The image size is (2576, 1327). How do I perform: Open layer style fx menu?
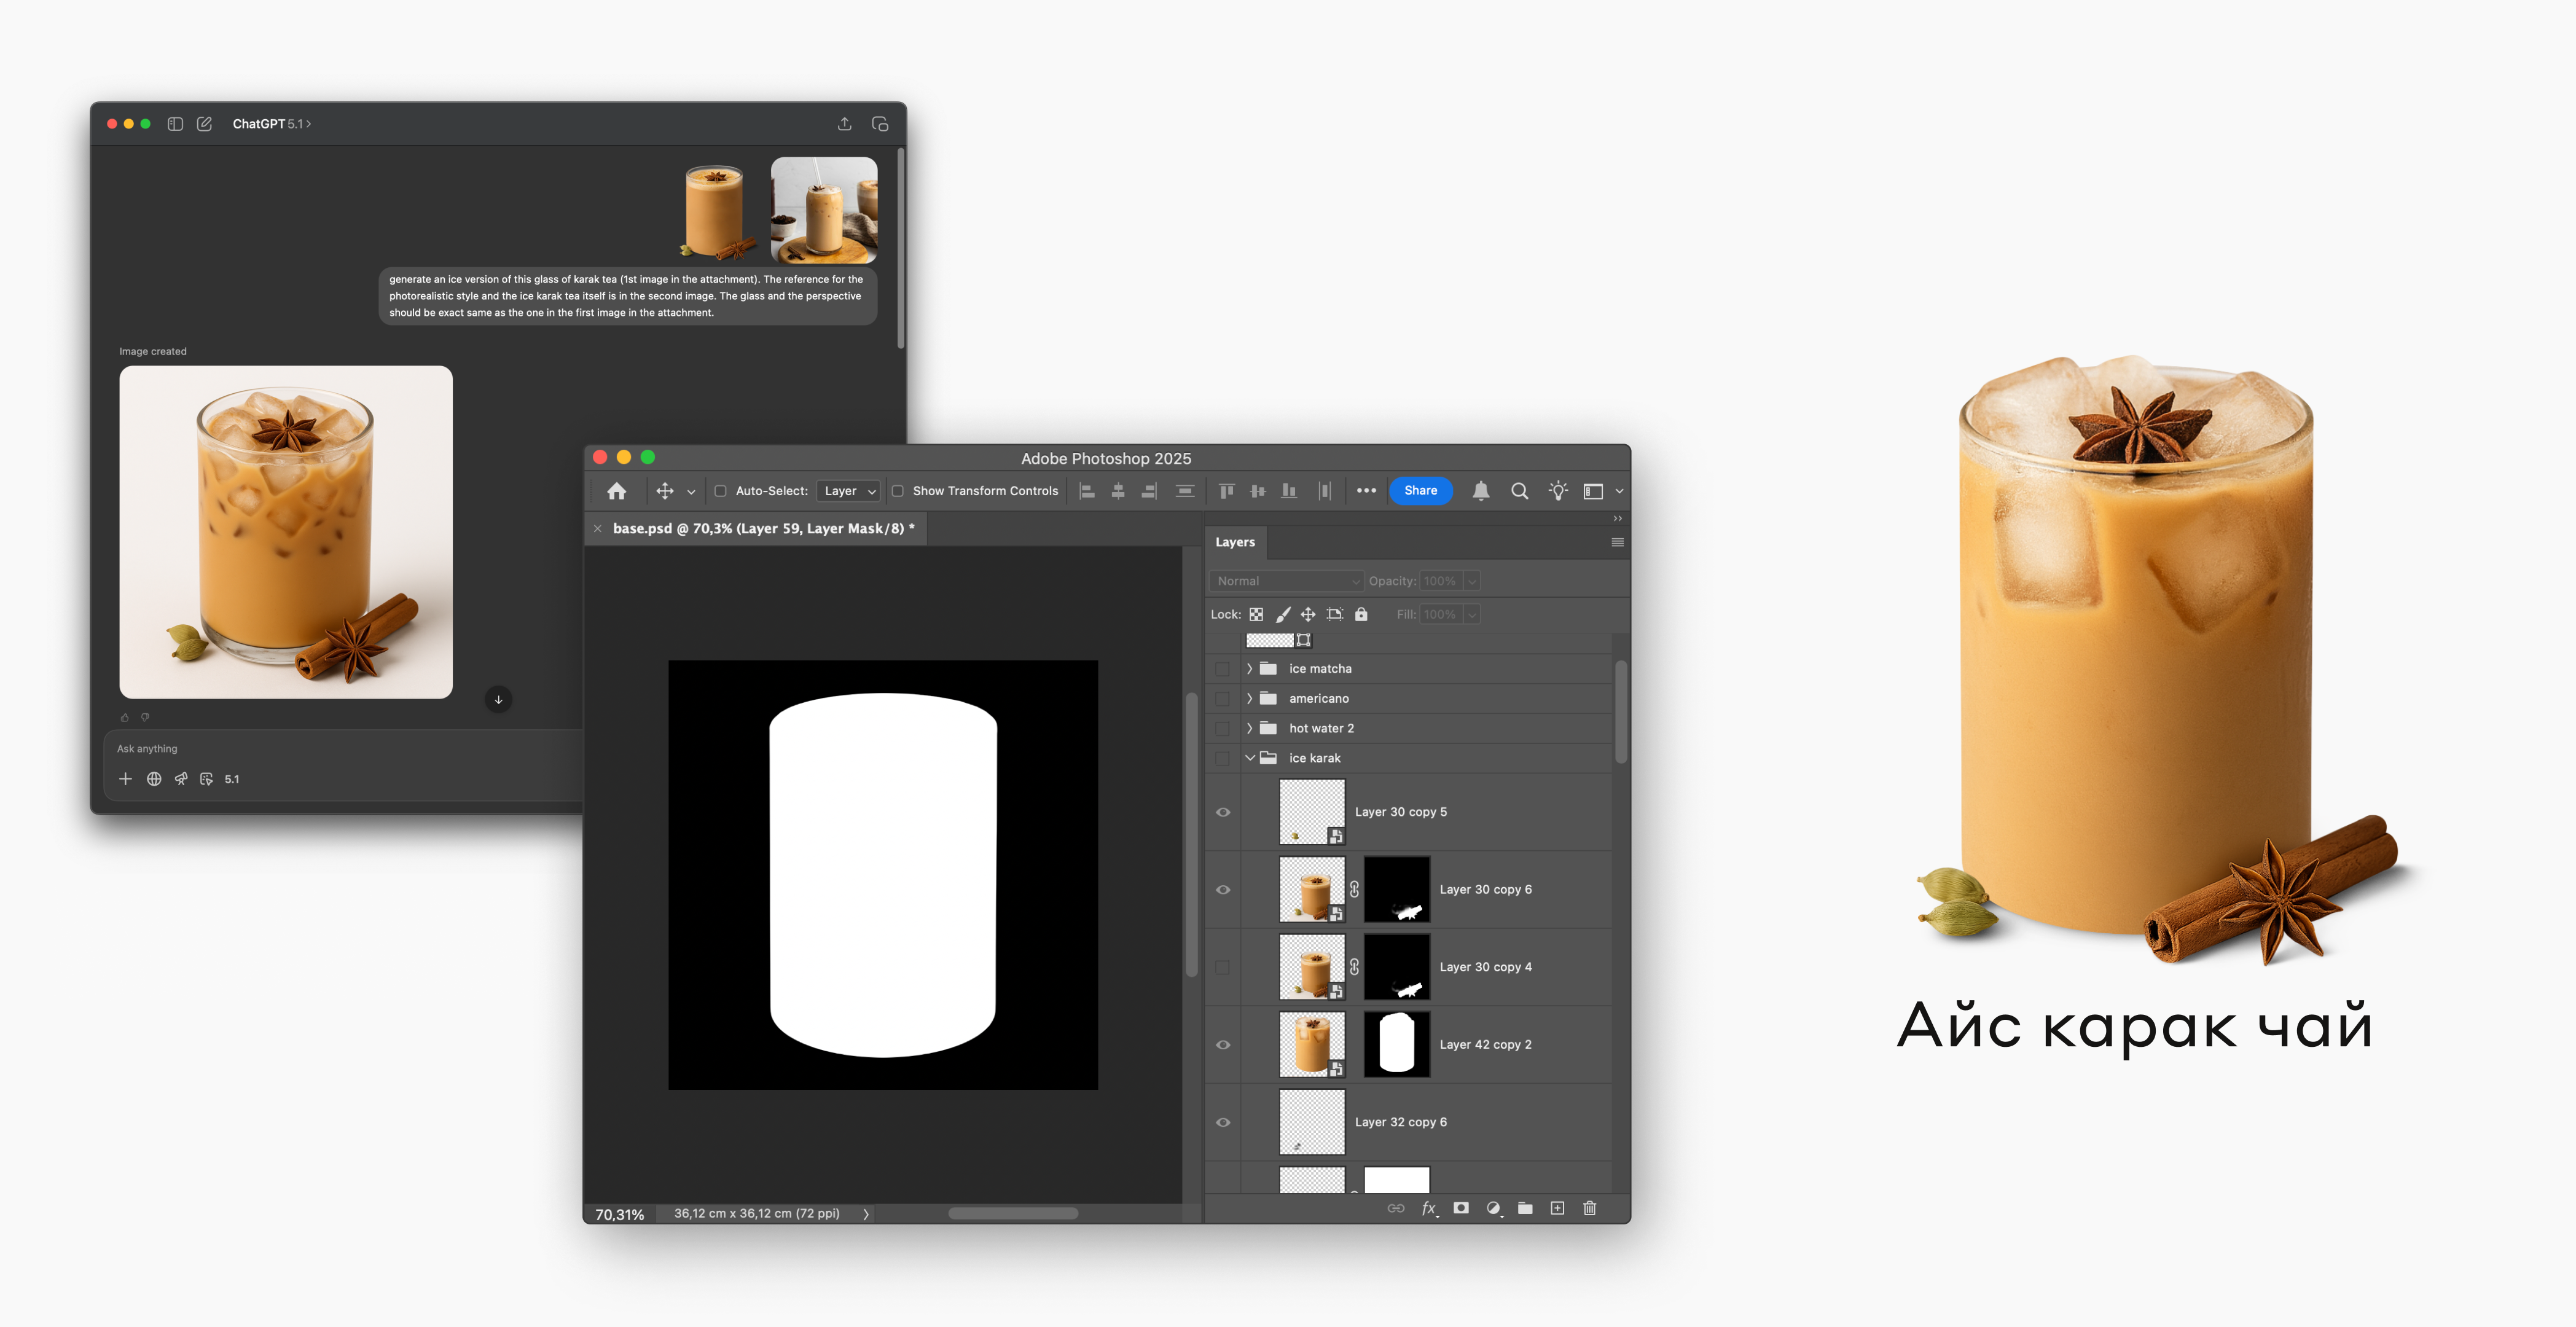pos(1429,1208)
